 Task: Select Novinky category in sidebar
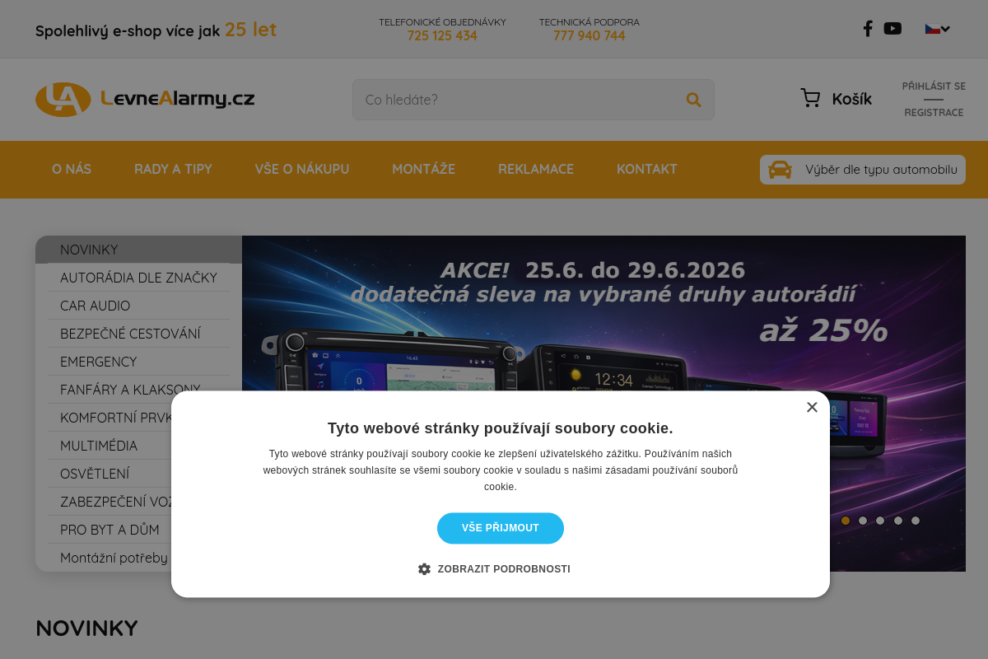pyautogui.click(x=138, y=250)
